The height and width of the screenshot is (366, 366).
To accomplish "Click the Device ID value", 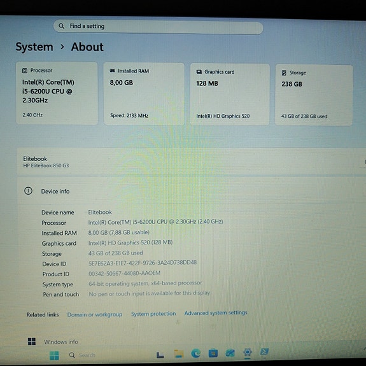I will coord(143,263).
